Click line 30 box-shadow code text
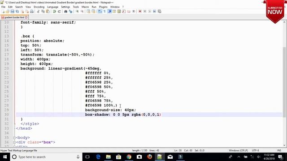 coord(123,114)
